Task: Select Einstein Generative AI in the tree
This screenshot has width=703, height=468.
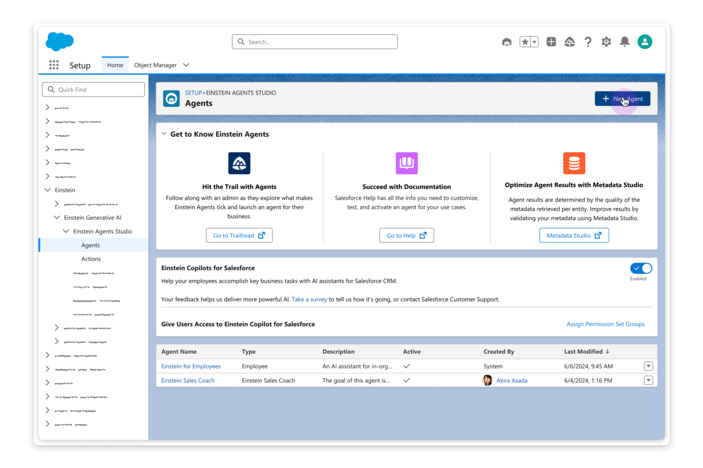Action: point(92,218)
